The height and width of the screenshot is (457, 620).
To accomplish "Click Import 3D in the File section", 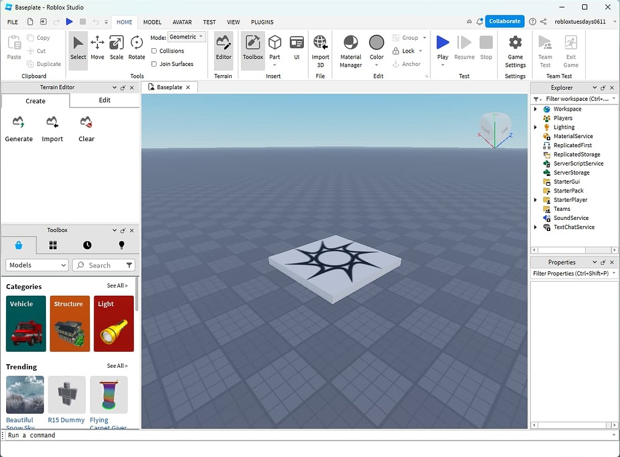I will 320,49.
